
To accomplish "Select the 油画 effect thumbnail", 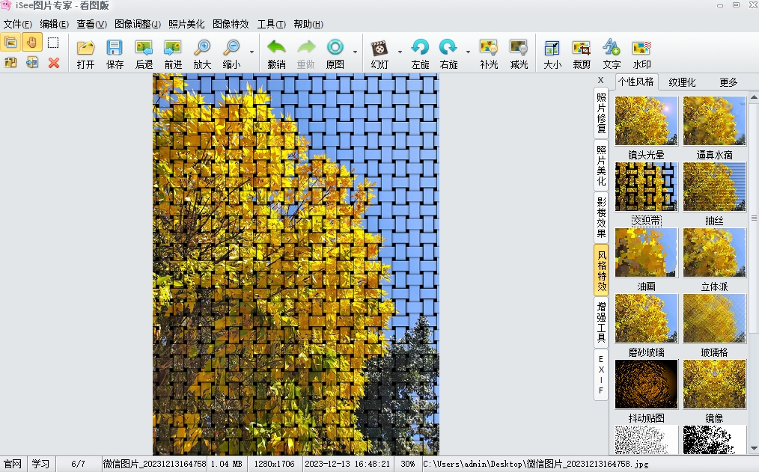I will 646,253.
